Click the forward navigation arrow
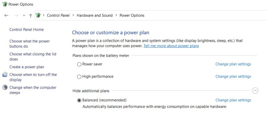This screenshot has width=267, height=121. pyautogui.click(x=16, y=15)
